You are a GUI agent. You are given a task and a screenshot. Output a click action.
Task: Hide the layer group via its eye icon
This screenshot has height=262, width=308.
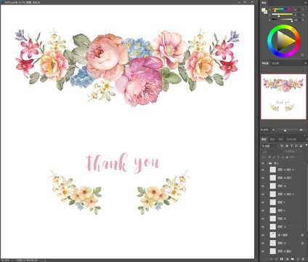tap(263, 163)
